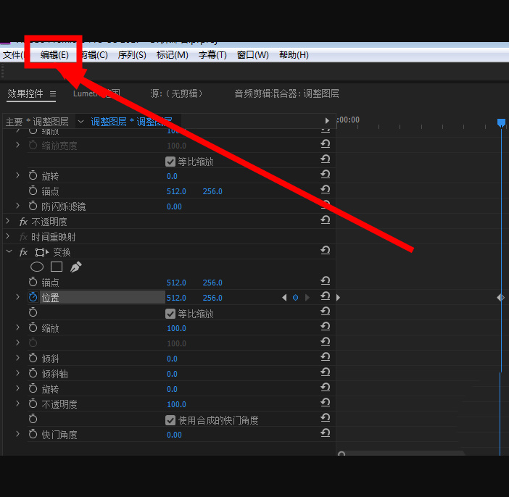
Task: Uncheck 等比缩放 checkbox in 变换 section
Action: pyautogui.click(x=170, y=314)
